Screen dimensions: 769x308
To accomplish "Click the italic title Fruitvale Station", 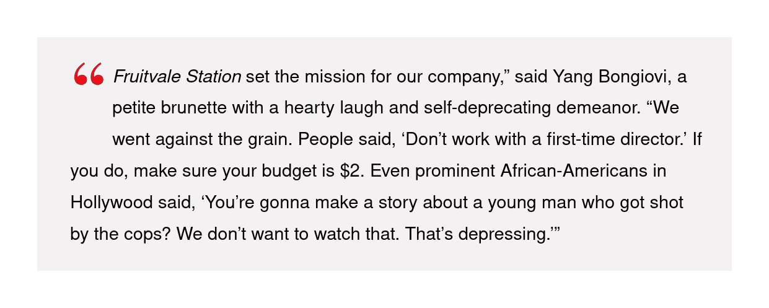I will (177, 77).
